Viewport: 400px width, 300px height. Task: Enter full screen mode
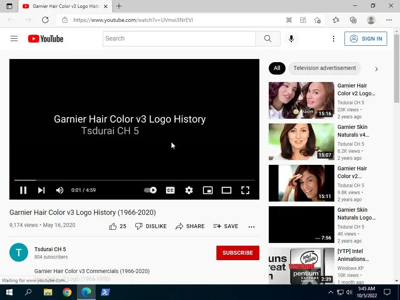[245, 190]
